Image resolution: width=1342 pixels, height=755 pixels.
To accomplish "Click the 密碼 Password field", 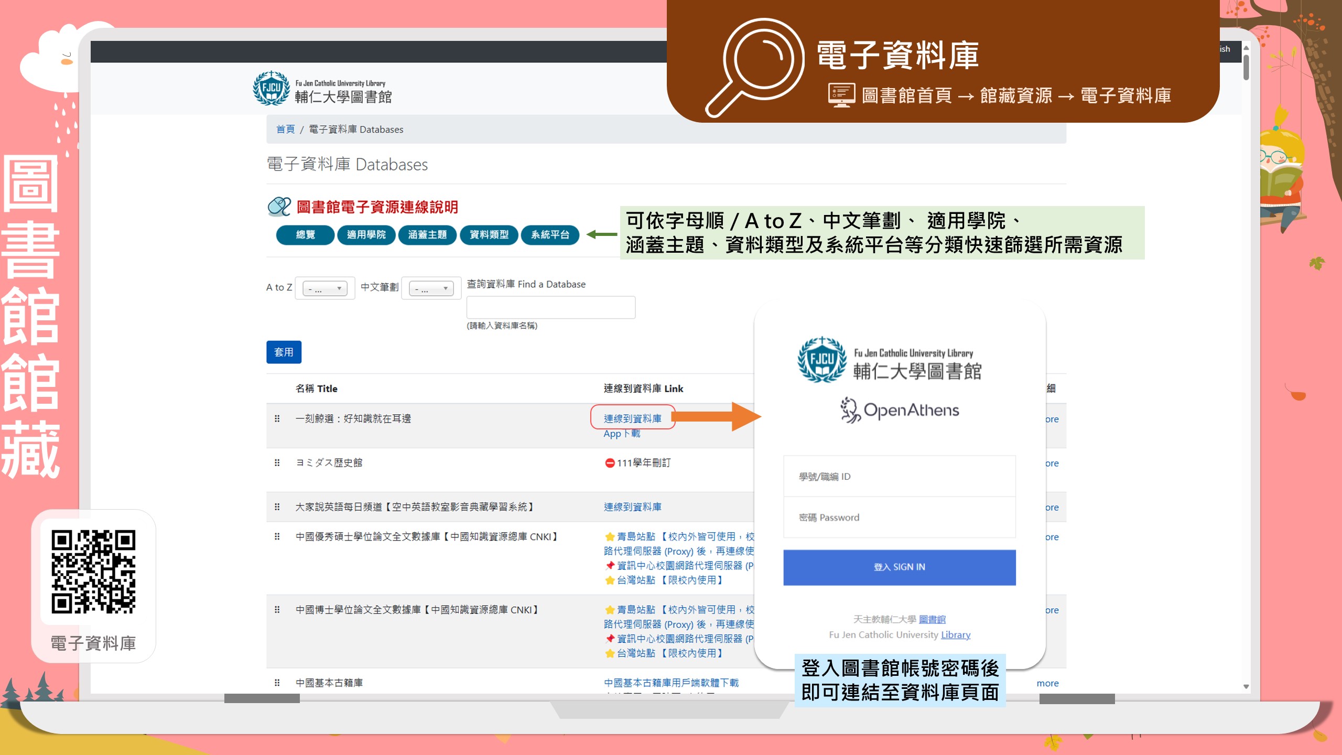I will tap(900, 517).
